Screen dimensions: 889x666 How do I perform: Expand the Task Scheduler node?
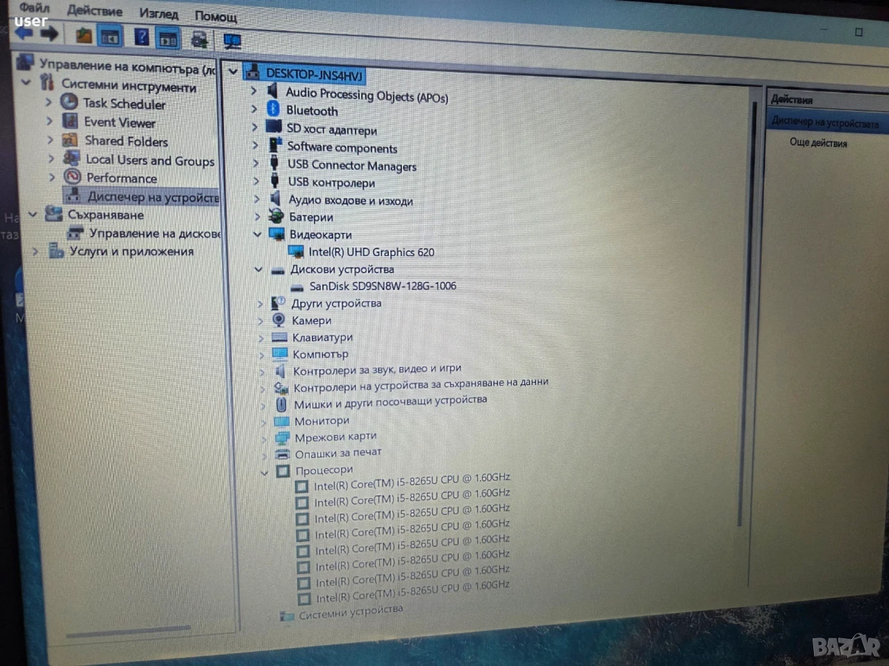49,101
